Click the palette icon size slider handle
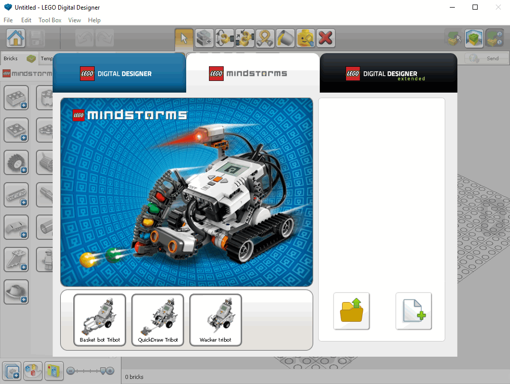 coord(103,371)
